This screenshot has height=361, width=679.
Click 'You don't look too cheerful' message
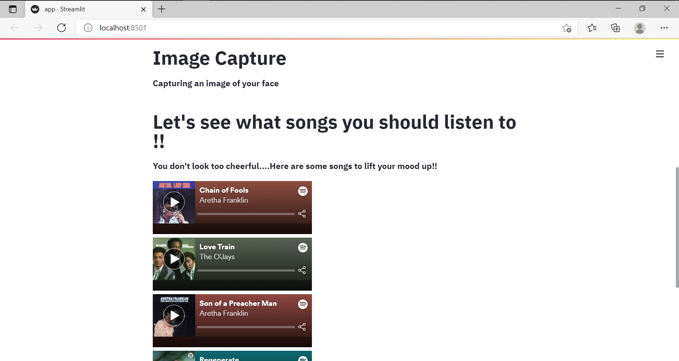[x=295, y=166]
